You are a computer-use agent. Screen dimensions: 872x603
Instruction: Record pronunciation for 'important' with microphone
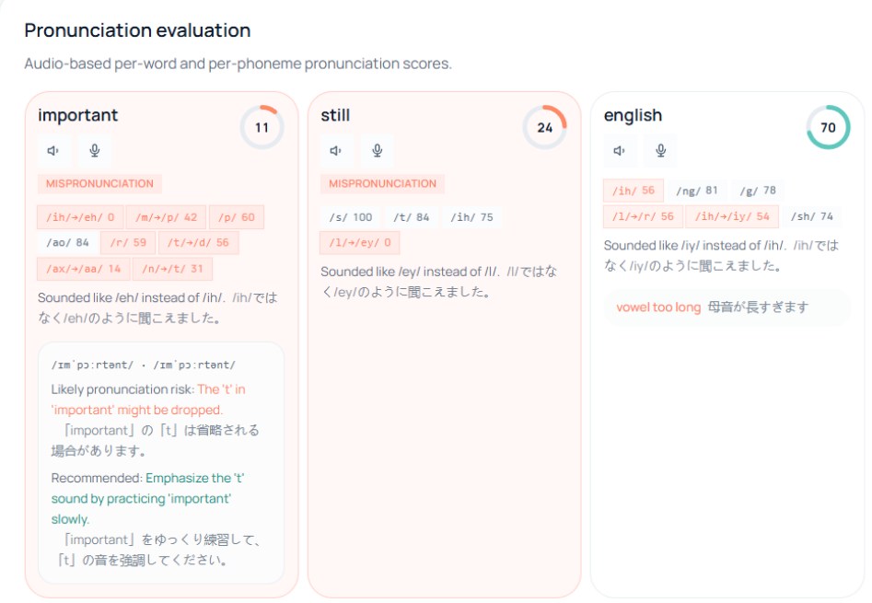[95, 151]
